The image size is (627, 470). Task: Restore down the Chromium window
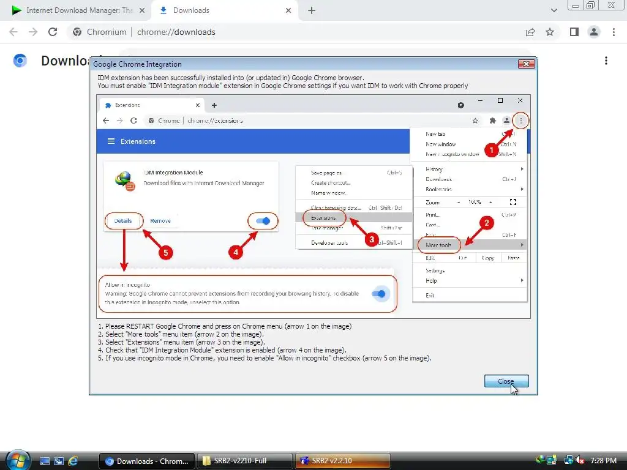(x=590, y=5)
